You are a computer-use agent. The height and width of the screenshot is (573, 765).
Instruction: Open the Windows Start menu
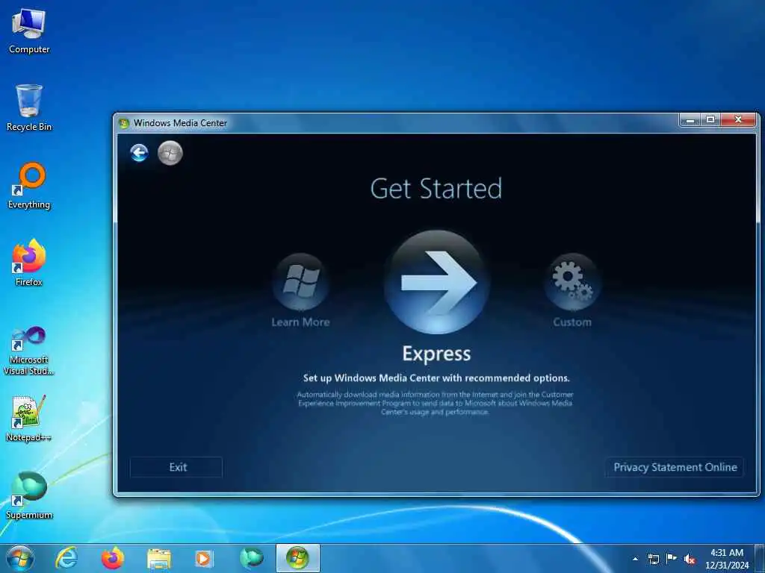coord(20,558)
